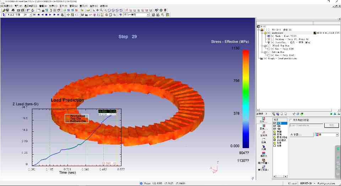341x186 pixels.
Task: Open the color dropdown in properties panel
Action: 337,135
